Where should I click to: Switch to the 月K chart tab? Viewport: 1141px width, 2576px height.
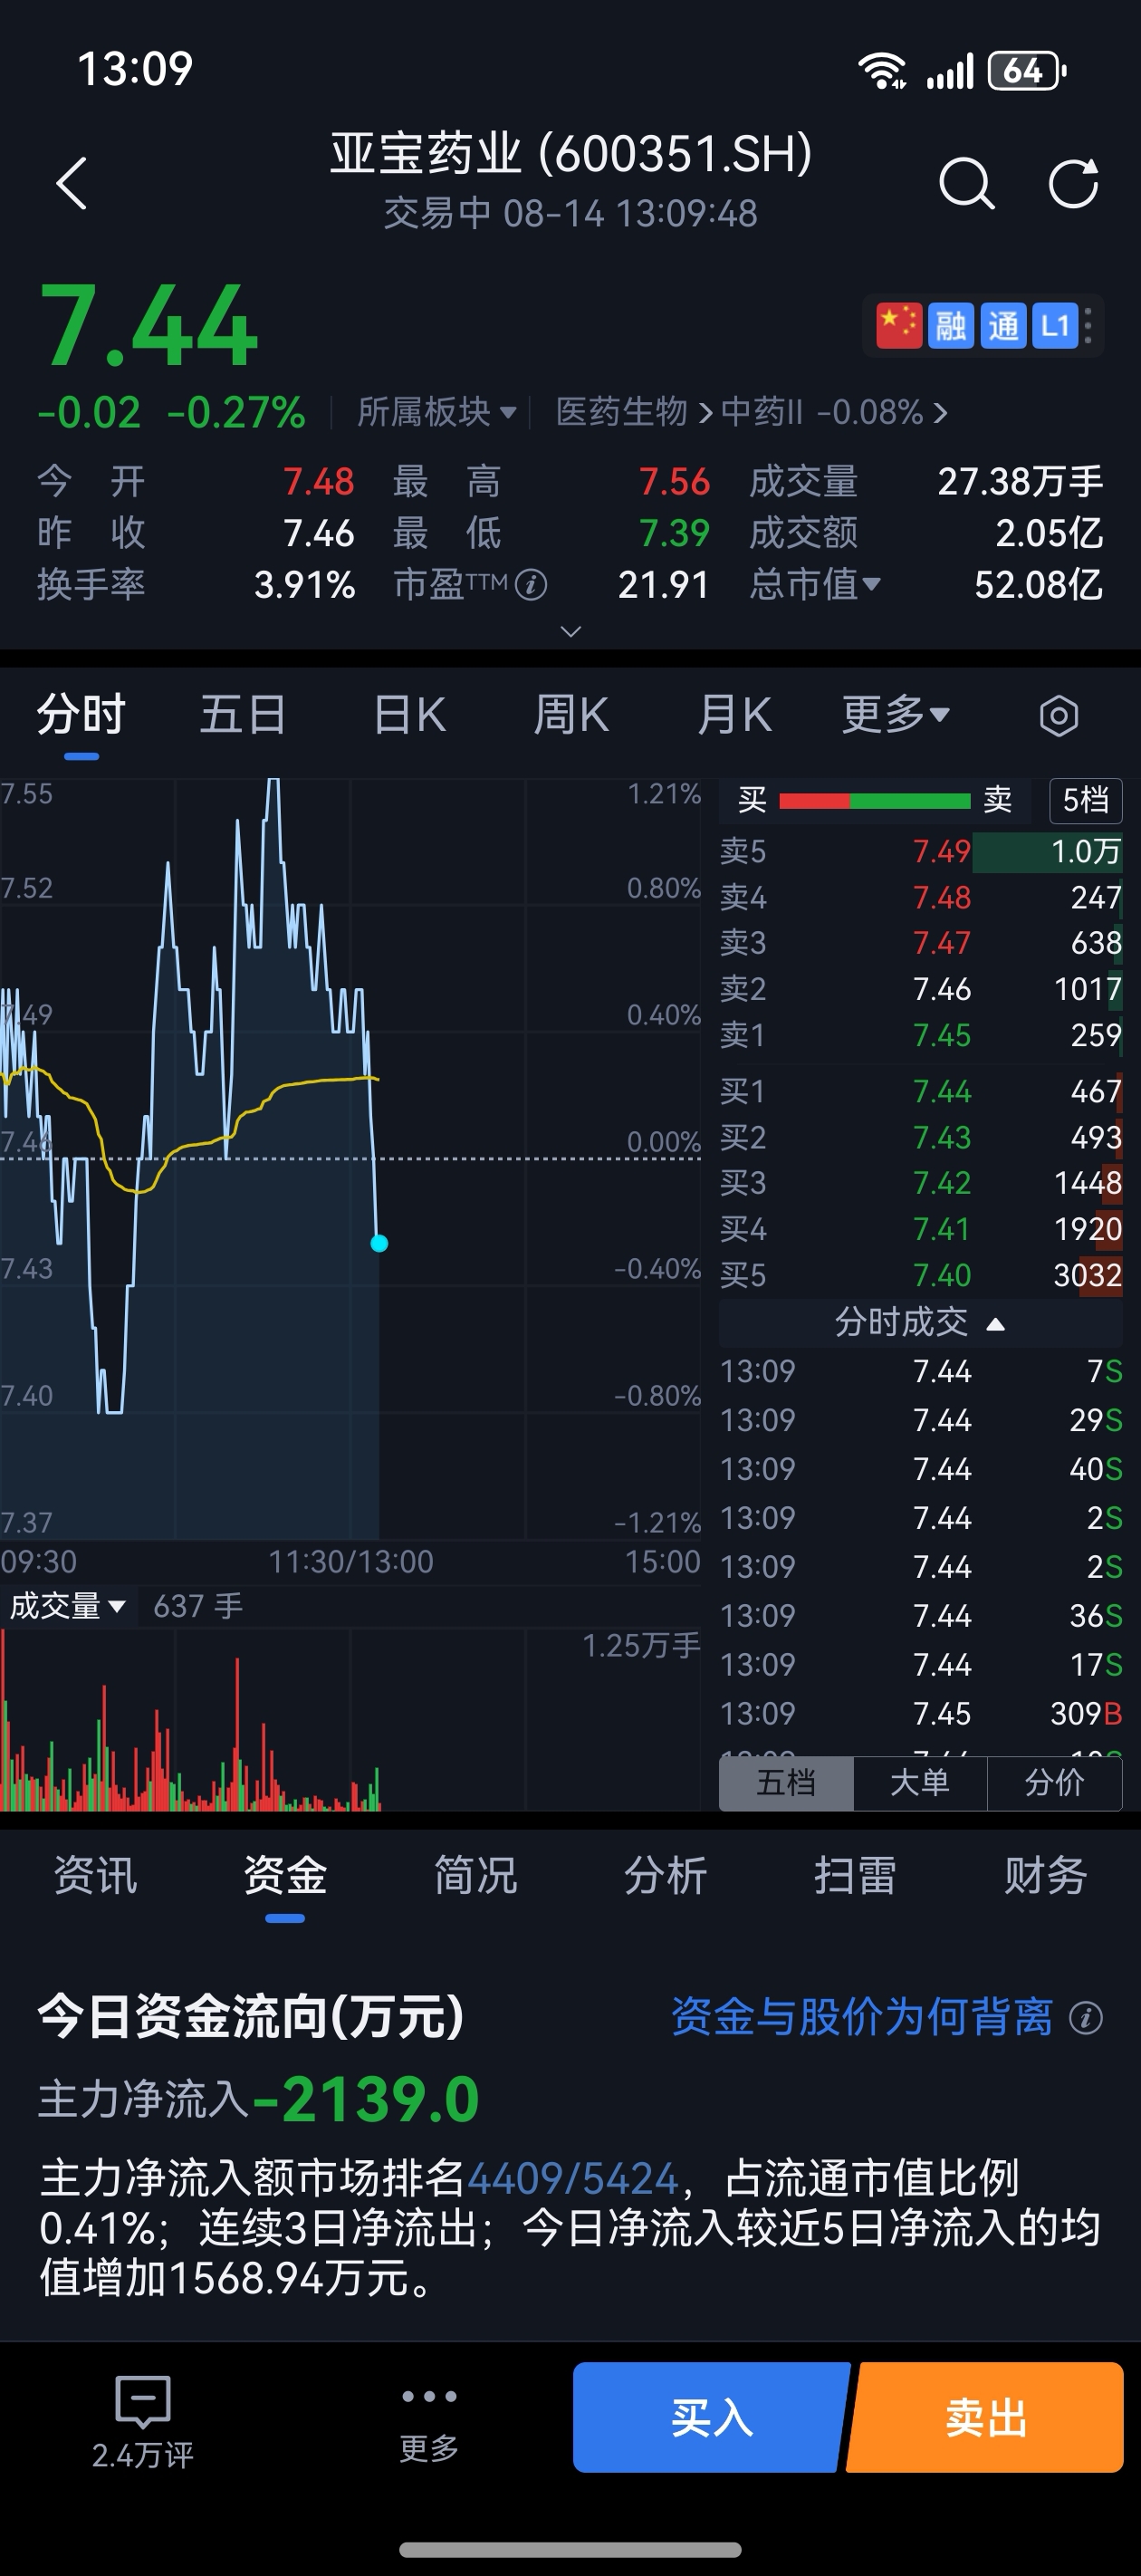click(734, 715)
